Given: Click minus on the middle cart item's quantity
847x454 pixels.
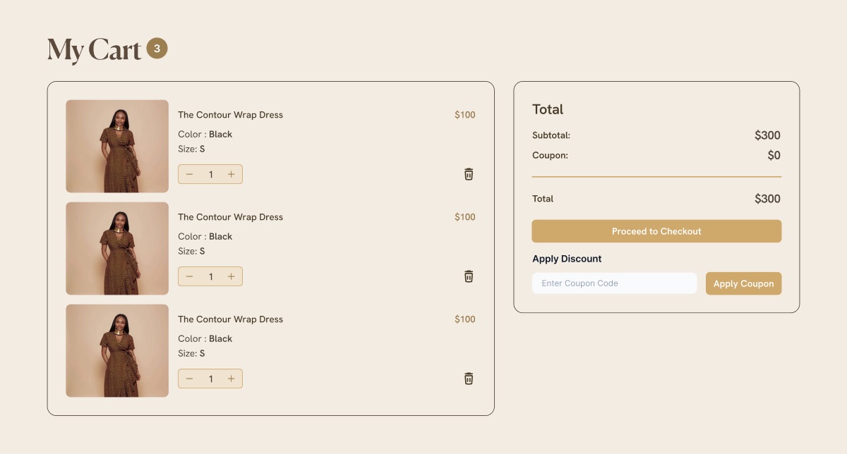Looking at the screenshot, I should coord(189,276).
